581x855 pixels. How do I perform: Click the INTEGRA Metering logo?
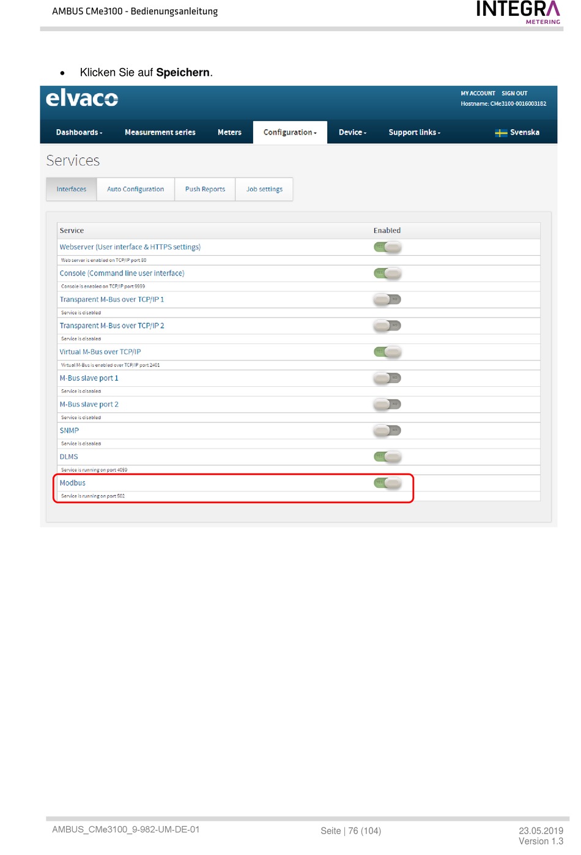click(x=518, y=12)
